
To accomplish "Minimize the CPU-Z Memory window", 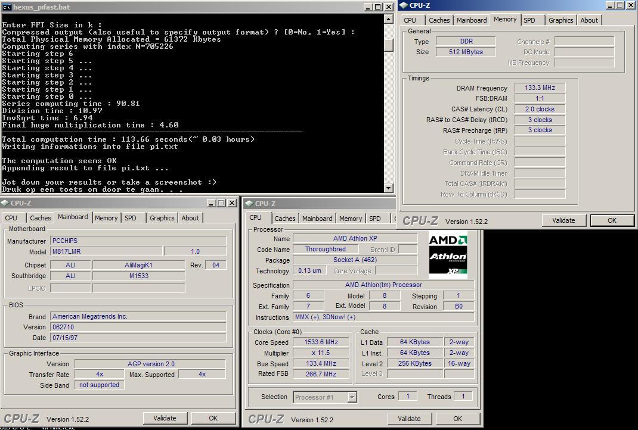I will [x=610, y=5].
